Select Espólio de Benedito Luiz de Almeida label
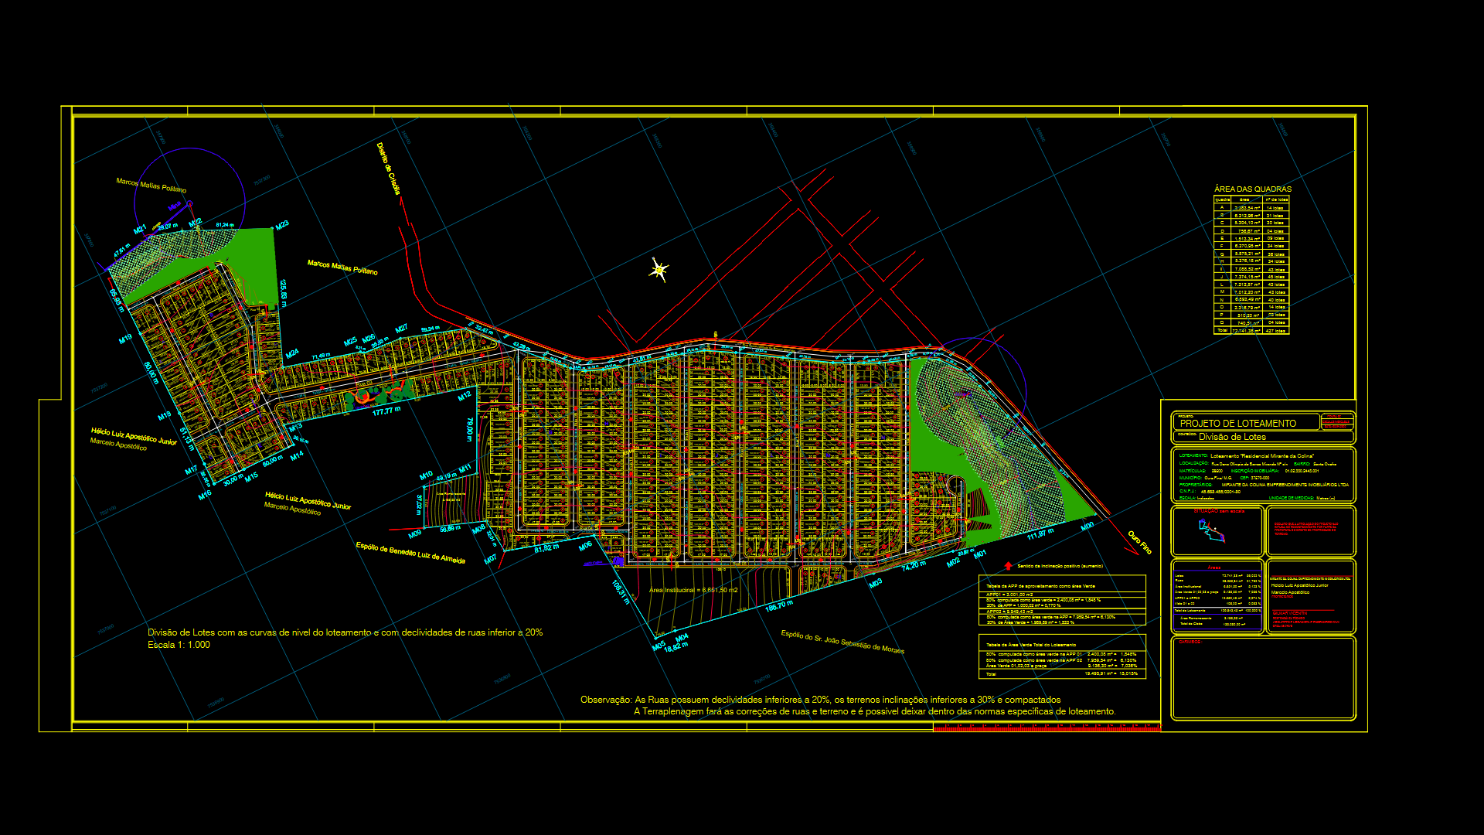The width and height of the screenshot is (1484, 835). (410, 553)
